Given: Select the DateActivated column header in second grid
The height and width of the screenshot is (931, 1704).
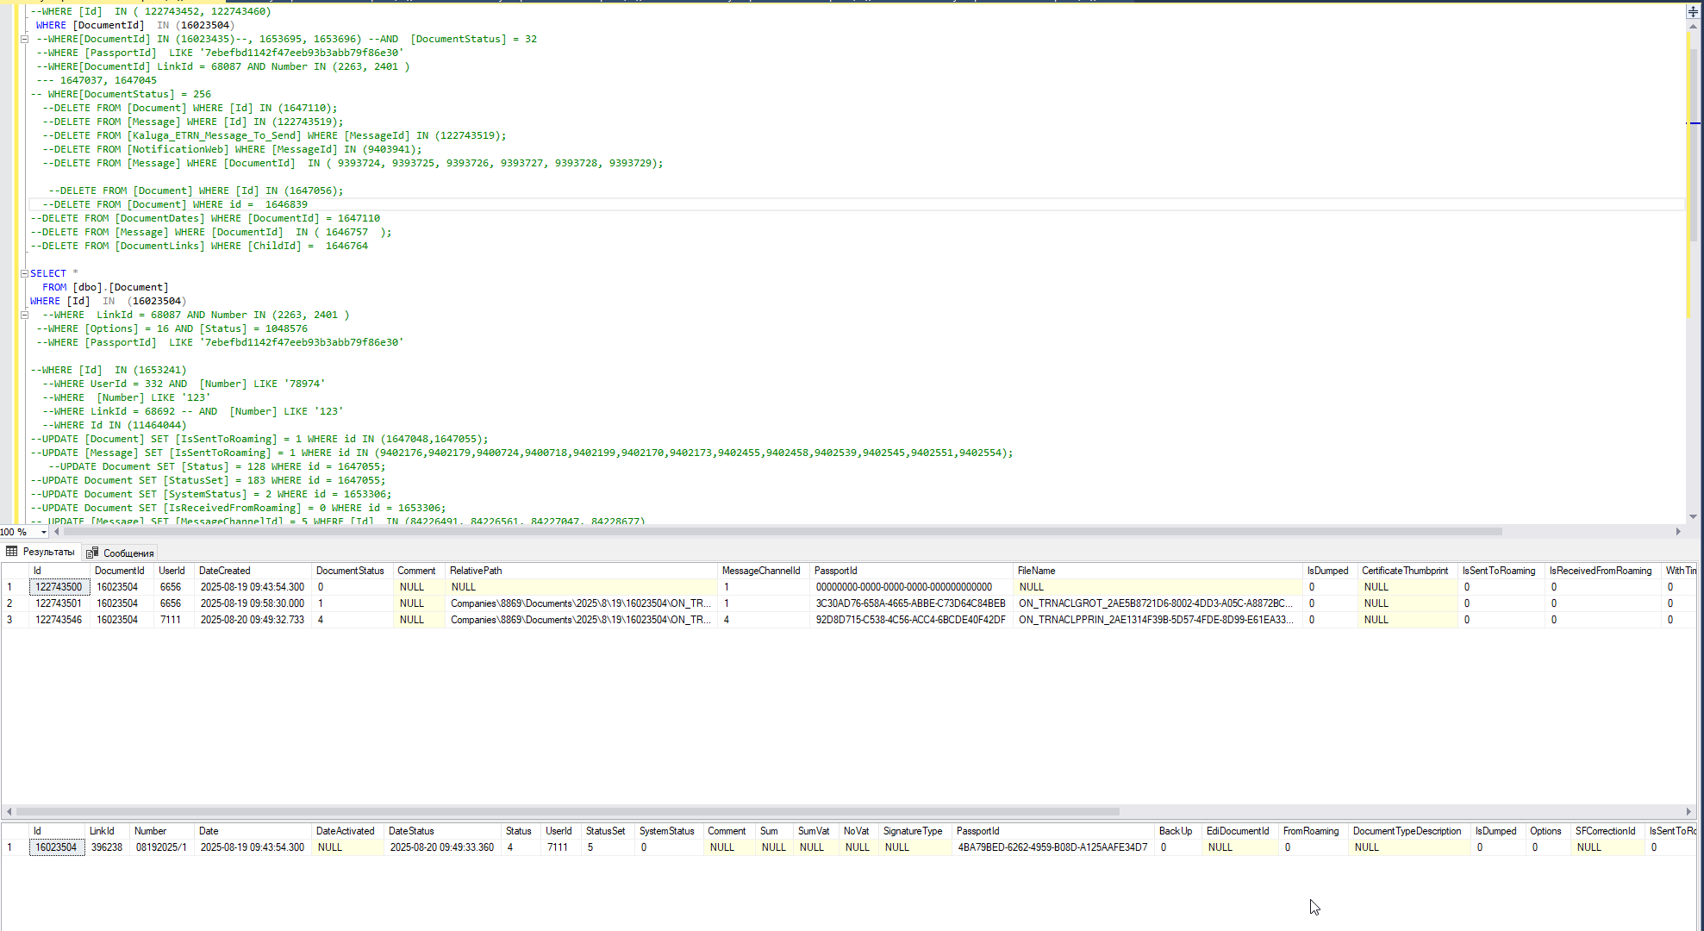Looking at the screenshot, I should (x=347, y=831).
